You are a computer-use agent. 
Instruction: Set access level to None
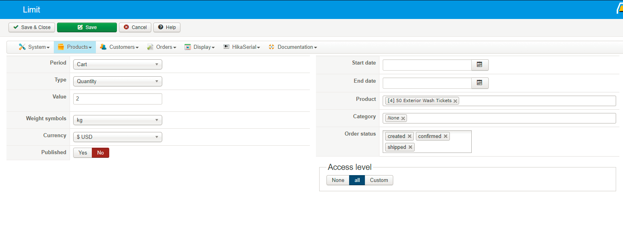coord(338,180)
